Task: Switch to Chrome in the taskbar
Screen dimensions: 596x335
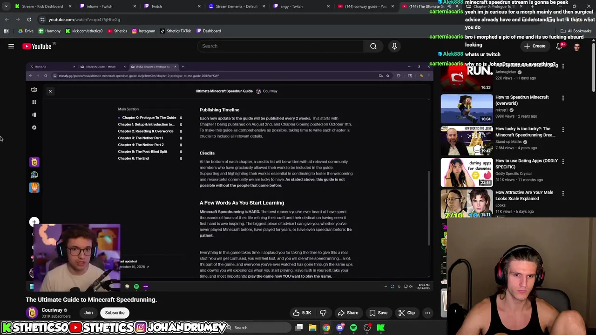Action: click(x=326, y=328)
